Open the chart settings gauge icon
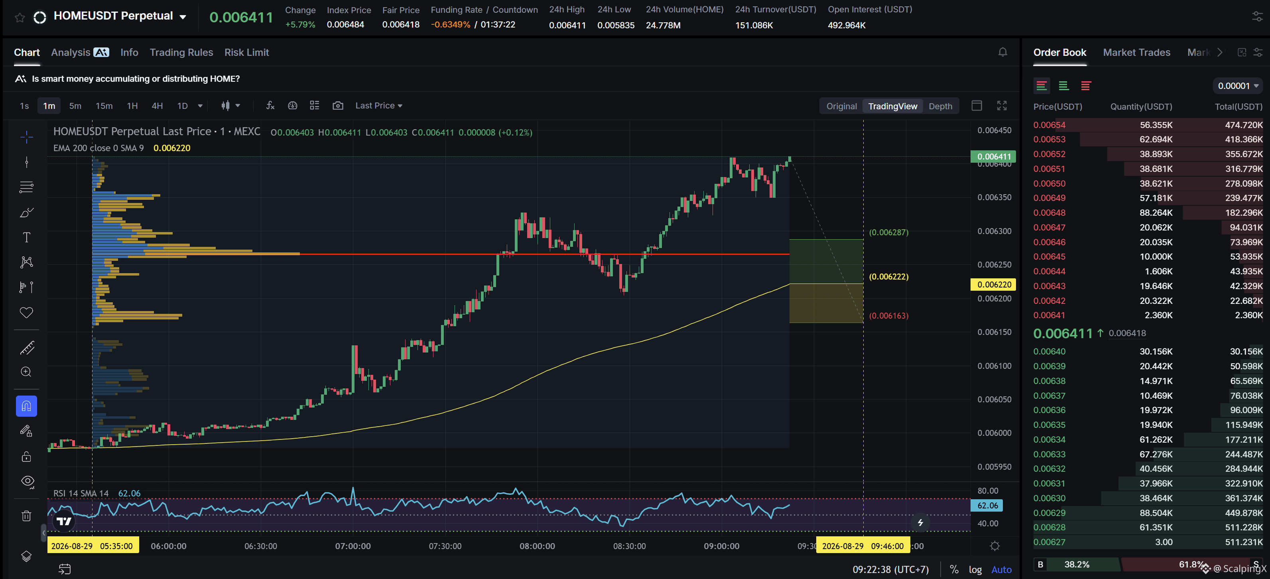Image resolution: width=1270 pixels, height=579 pixels. point(292,106)
